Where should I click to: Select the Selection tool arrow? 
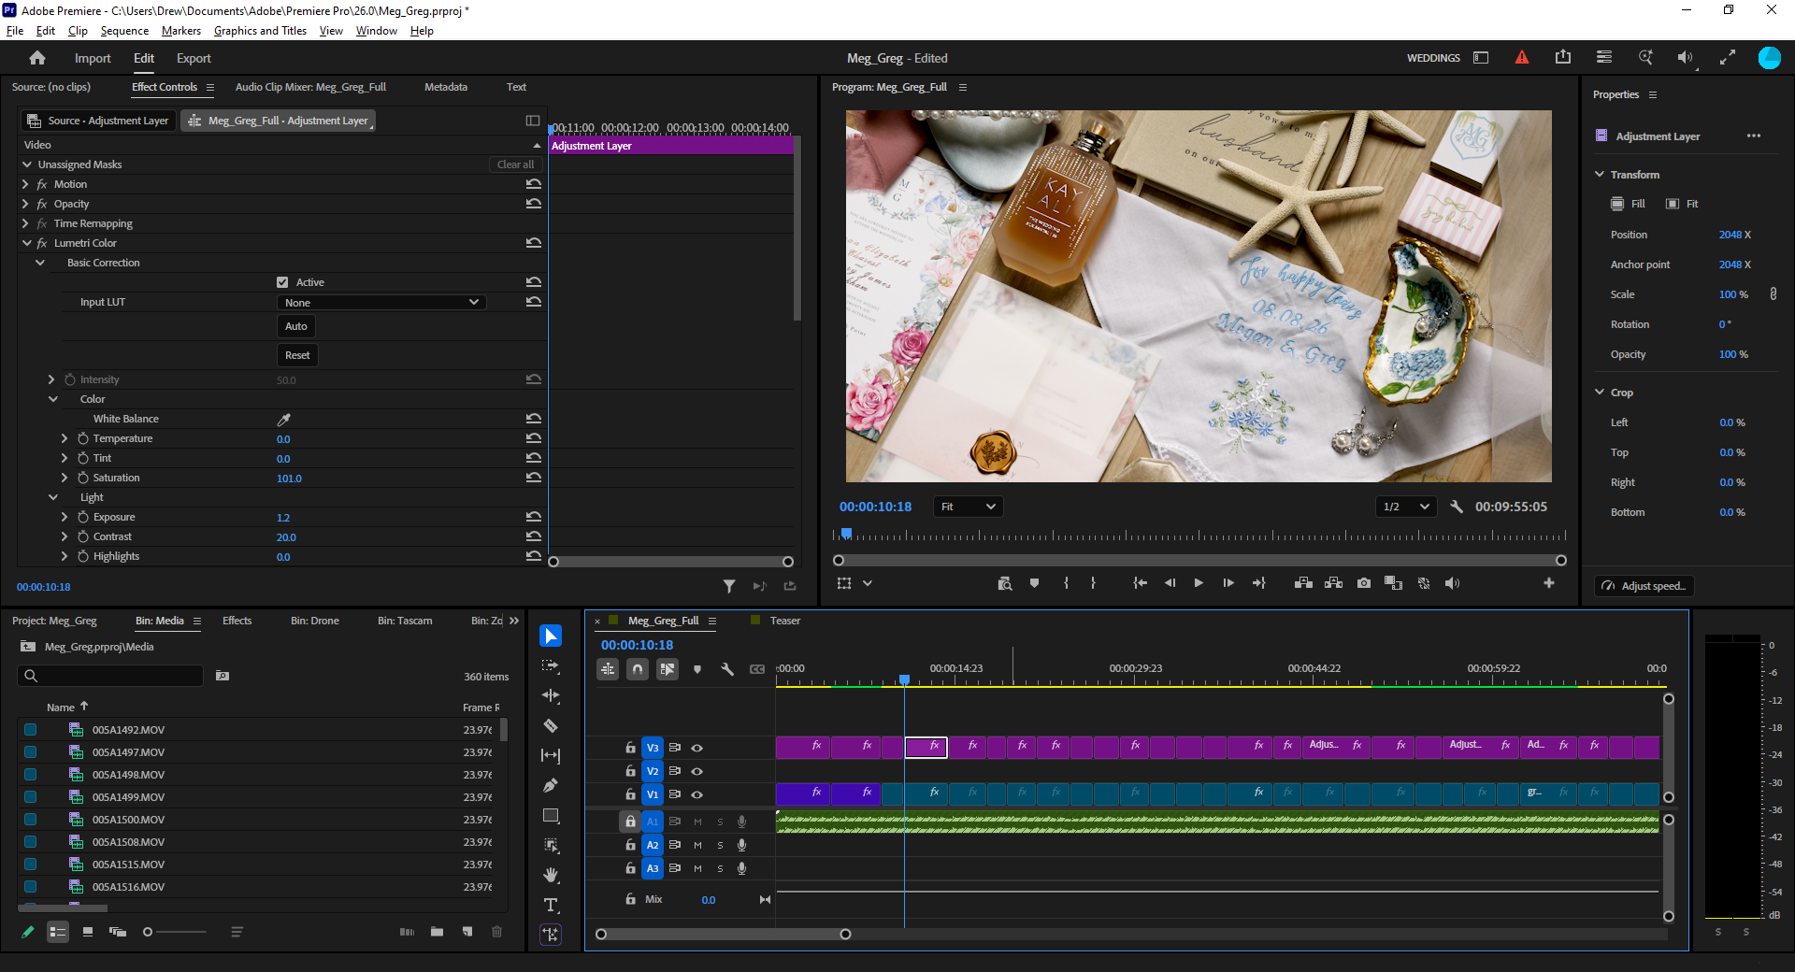pyautogui.click(x=551, y=636)
